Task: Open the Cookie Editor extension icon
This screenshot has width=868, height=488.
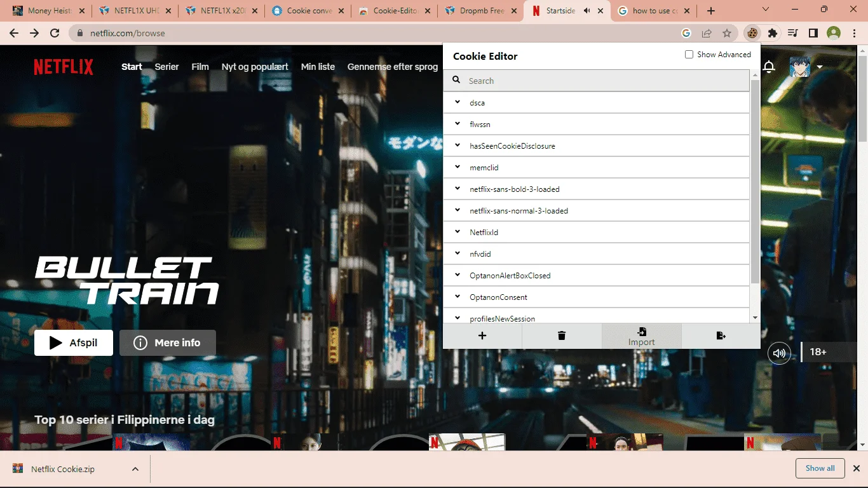Action: (752, 33)
